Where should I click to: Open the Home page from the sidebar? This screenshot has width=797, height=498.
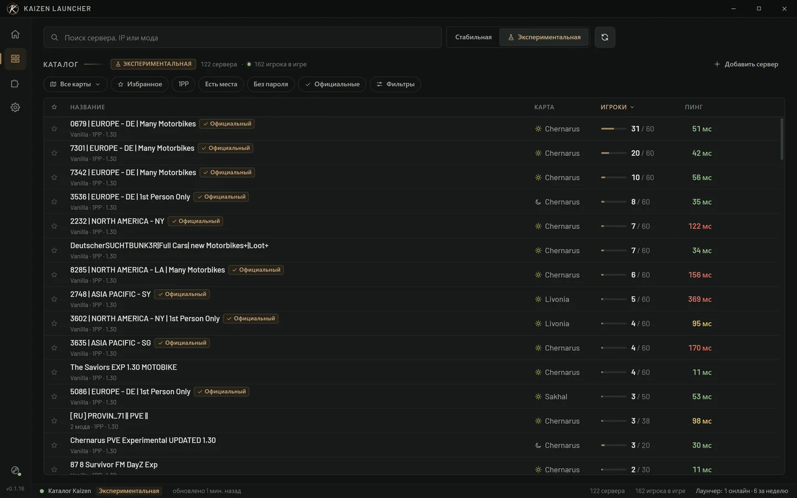(15, 34)
